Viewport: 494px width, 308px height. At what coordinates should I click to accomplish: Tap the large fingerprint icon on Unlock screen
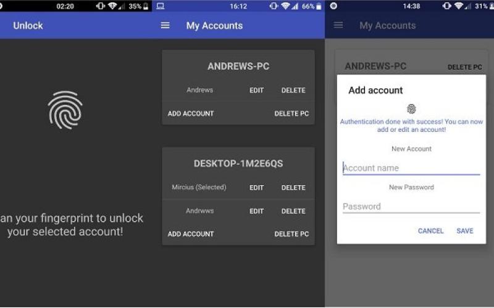[65, 110]
